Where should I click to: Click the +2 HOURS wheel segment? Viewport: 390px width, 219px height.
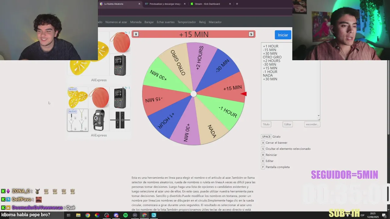point(200,58)
